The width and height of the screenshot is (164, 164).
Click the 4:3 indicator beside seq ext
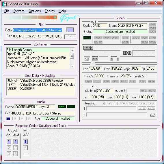click(x=143, y=91)
